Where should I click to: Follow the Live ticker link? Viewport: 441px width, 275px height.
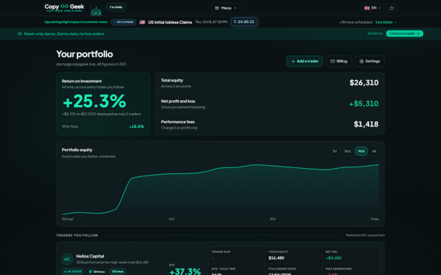(x=386, y=22)
